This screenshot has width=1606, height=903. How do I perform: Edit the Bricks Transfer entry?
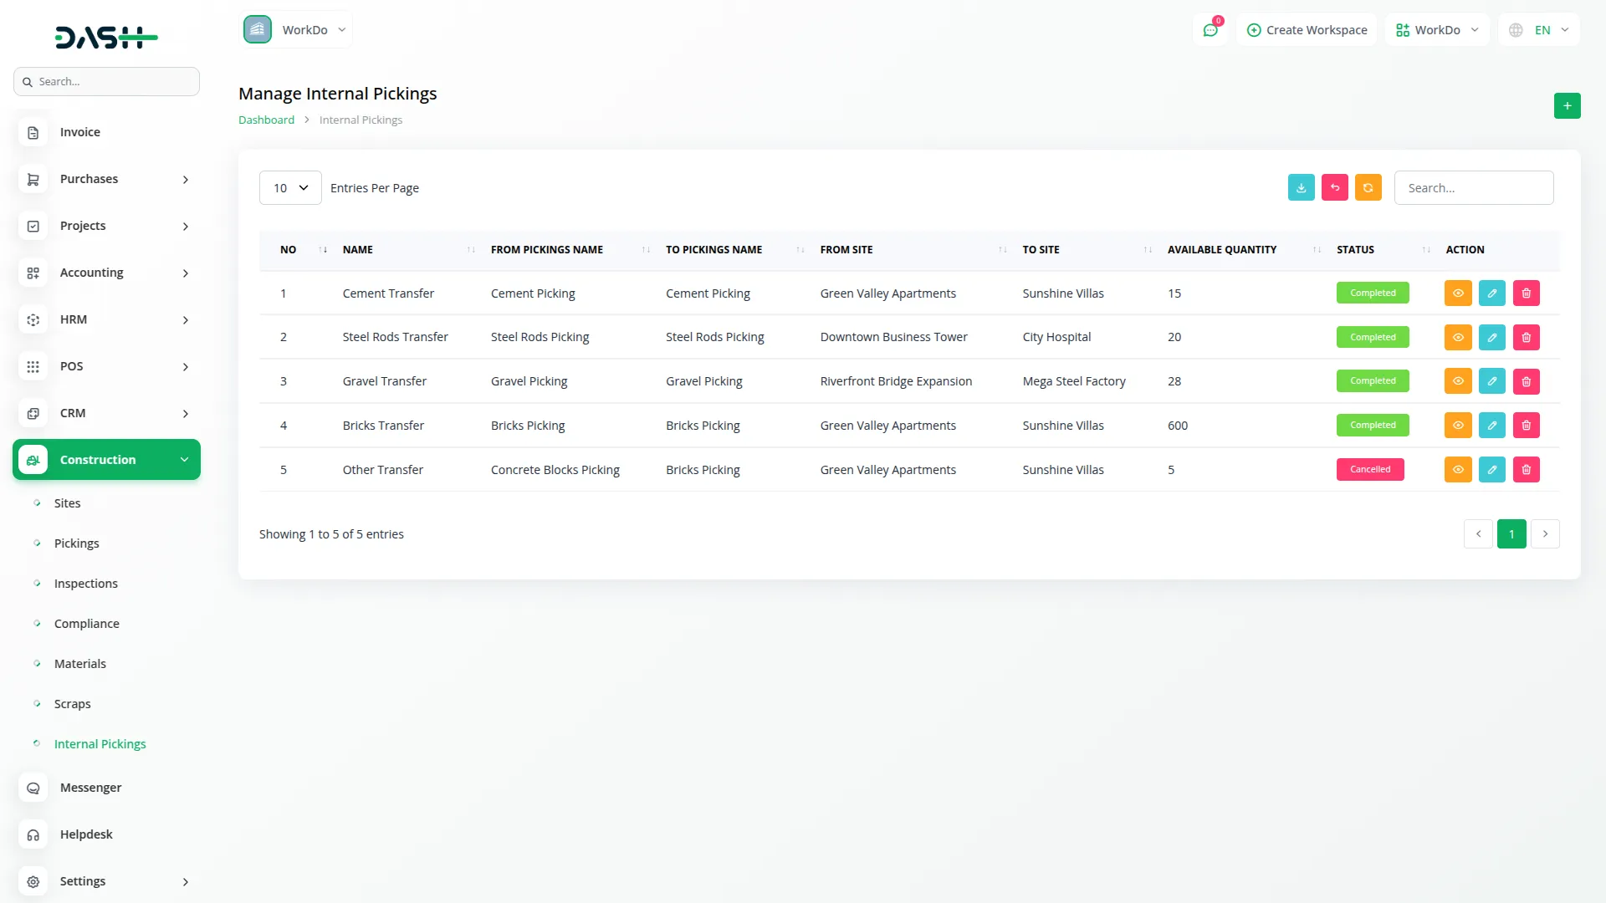click(x=1491, y=426)
